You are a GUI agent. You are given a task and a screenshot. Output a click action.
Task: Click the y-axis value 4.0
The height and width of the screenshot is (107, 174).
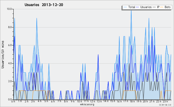click(10, 63)
